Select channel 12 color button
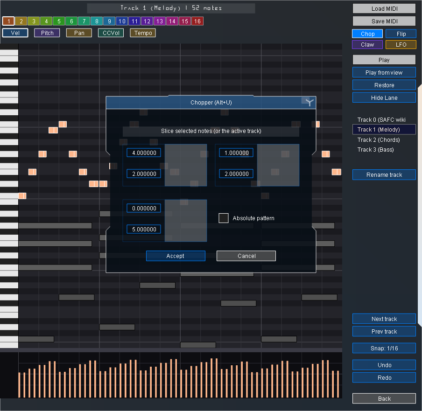Viewport: 422px width, 411px height. (x=147, y=21)
